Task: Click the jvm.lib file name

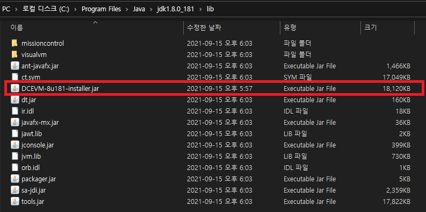Action: coord(31,157)
